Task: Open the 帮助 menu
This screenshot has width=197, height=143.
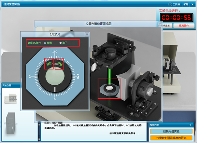Action: click(186, 4)
